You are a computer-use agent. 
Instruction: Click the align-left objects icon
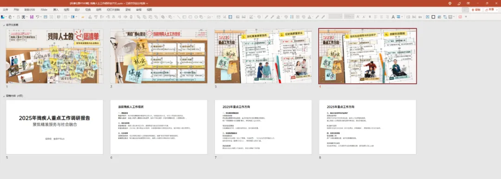click(x=102, y=17)
